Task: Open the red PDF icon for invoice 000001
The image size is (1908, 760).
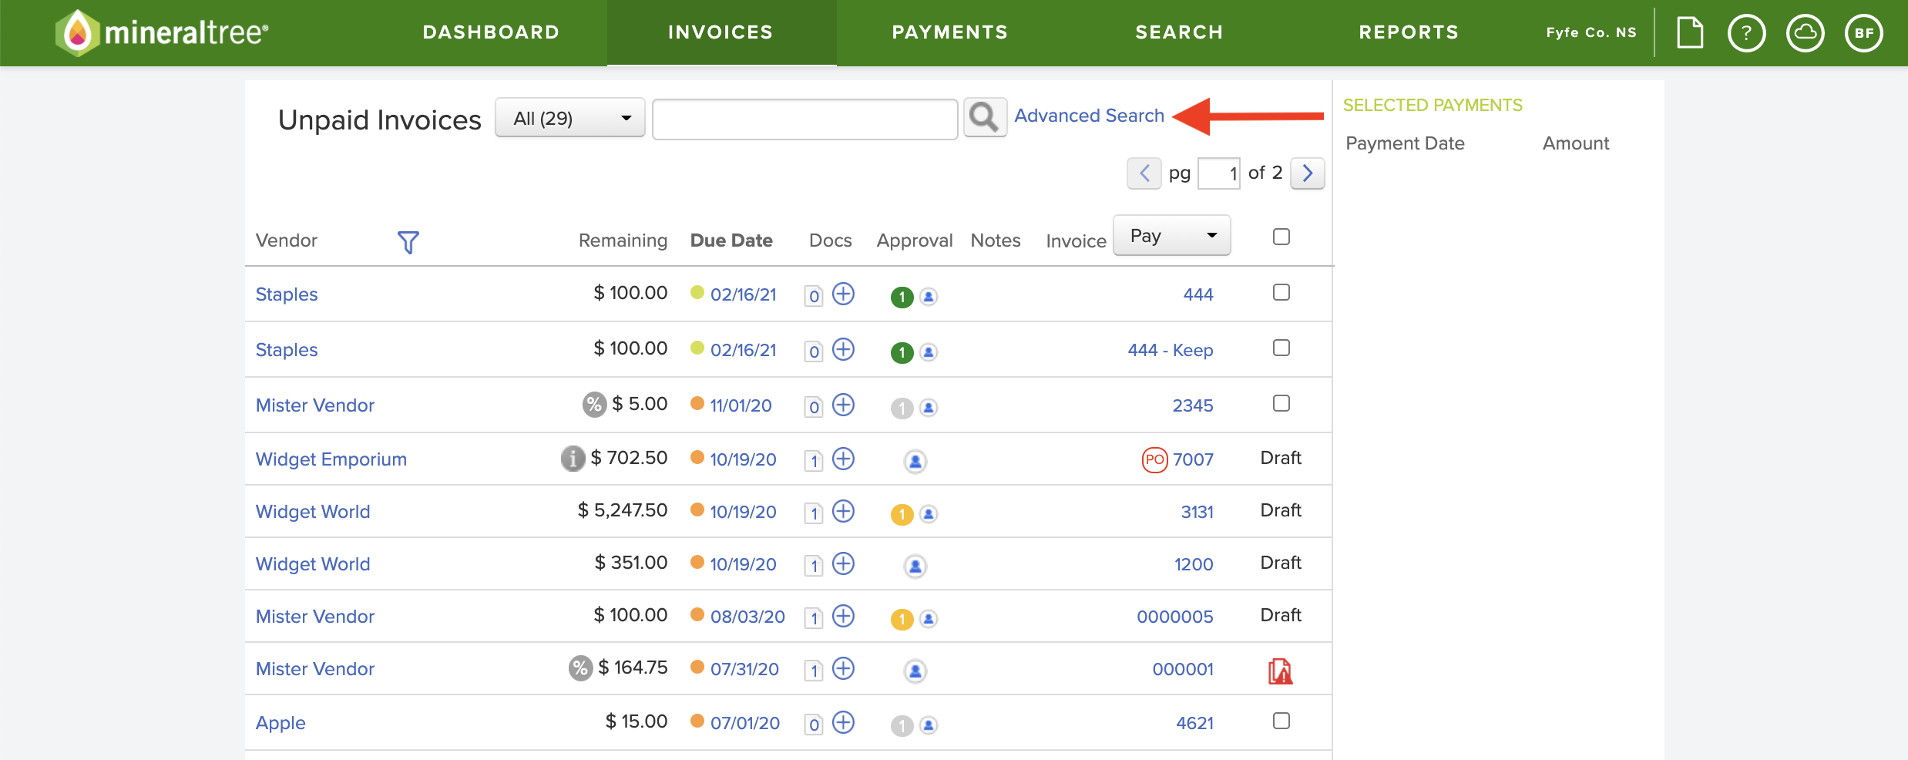Action: [1281, 671]
